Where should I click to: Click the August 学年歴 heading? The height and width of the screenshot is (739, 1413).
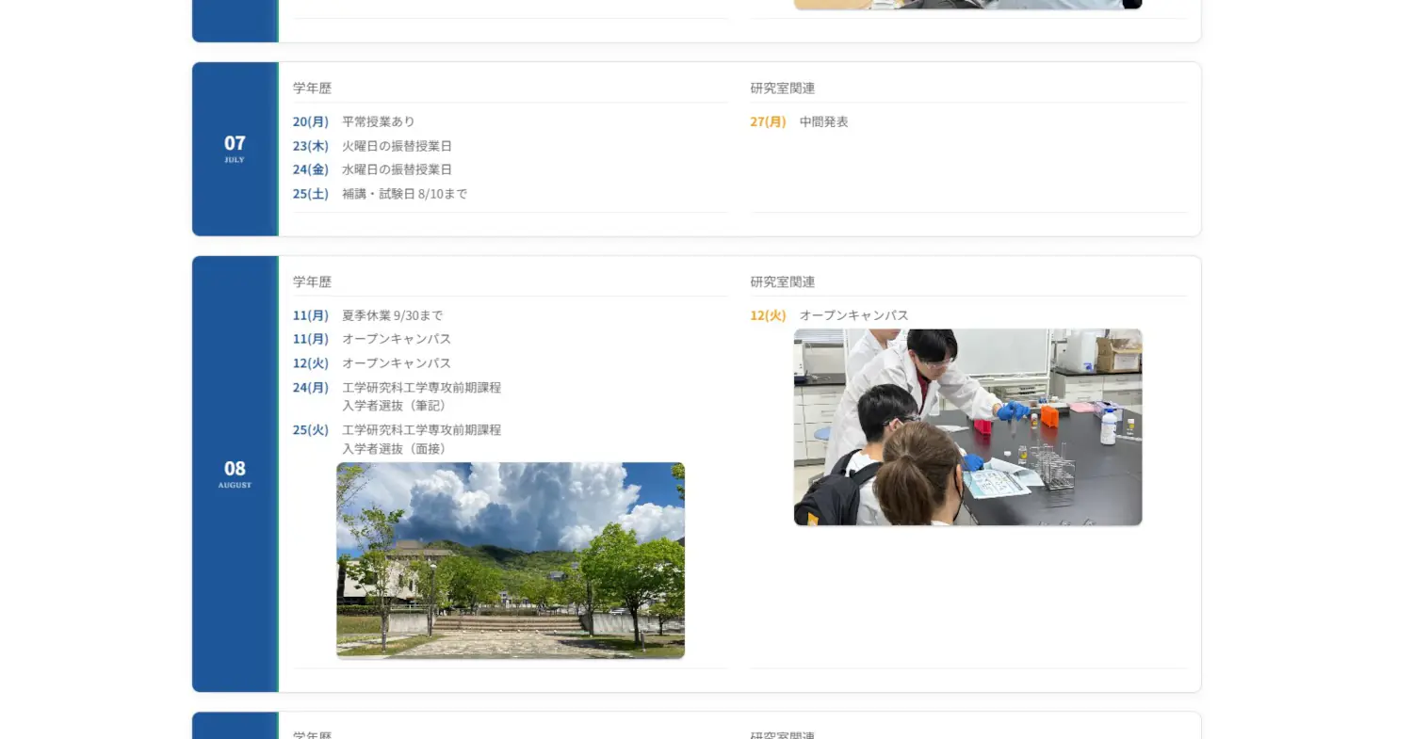(312, 282)
